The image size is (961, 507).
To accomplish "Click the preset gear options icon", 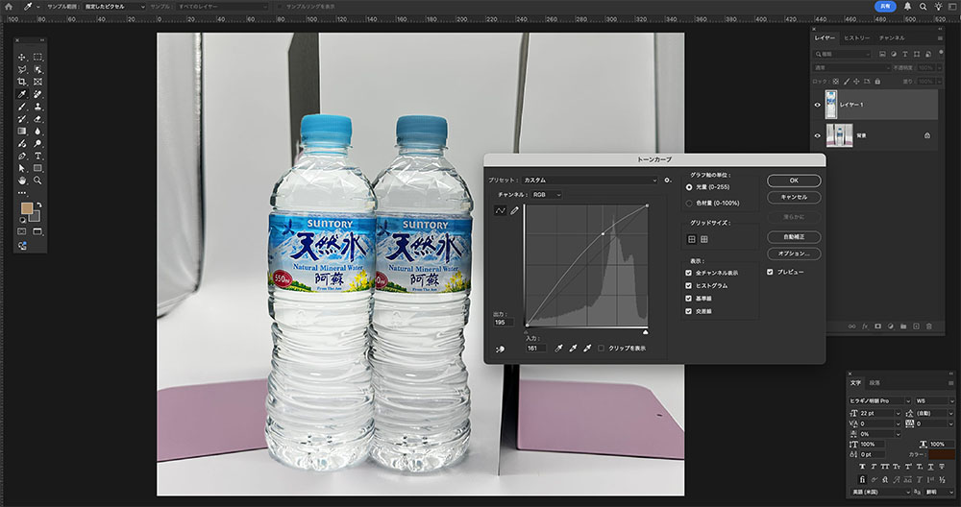I will pos(667,180).
